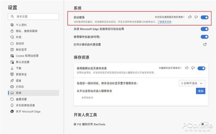Image resolution: width=216 pixels, height=134 pixels.
Task: Open 隐私、搜索和服务 settings section
Action: click(x=27, y=31)
